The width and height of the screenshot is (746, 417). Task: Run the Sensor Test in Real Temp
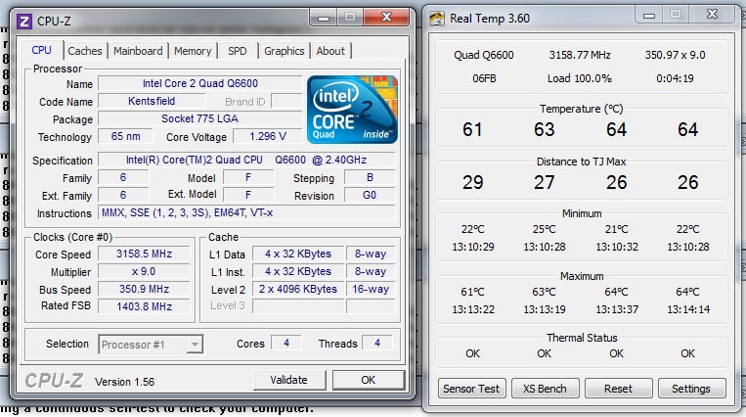[471, 389]
